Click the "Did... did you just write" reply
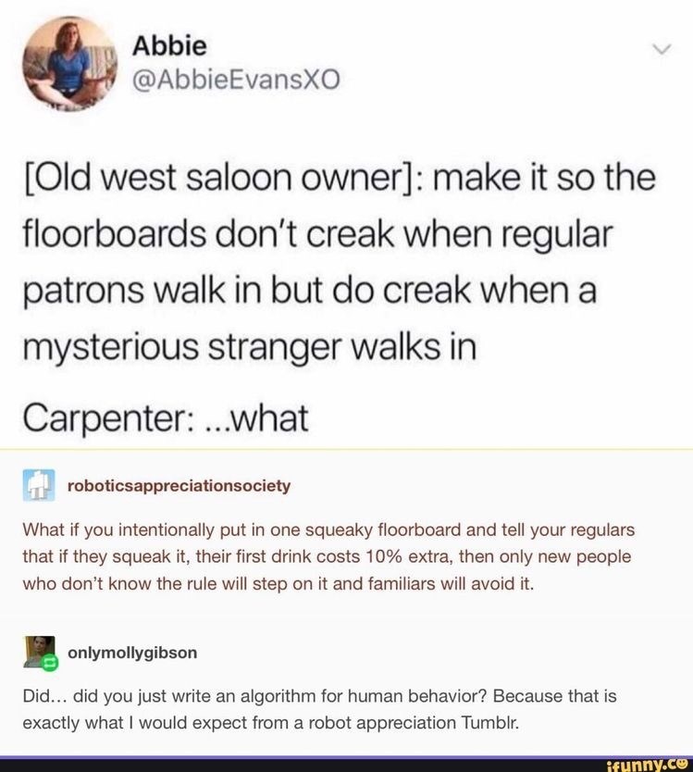Image resolution: width=693 pixels, height=772 pixels. click(319, 709)
